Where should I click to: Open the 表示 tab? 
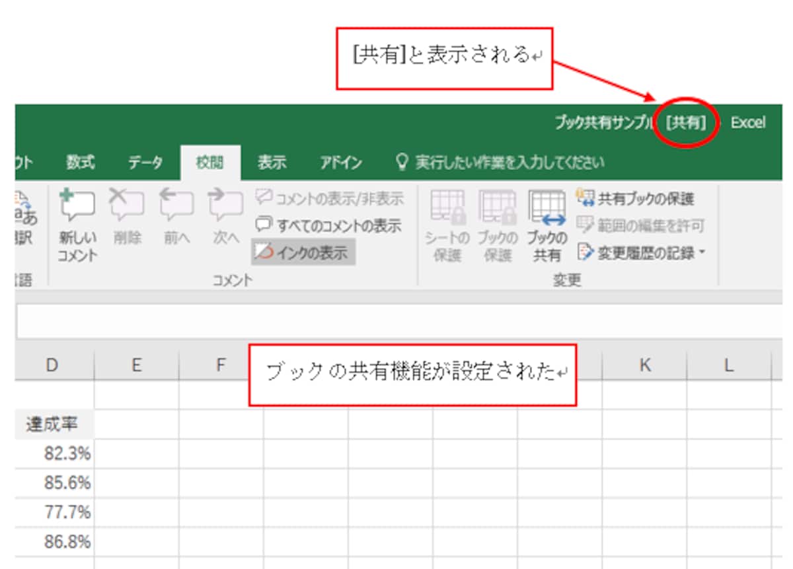[x=272, y=162]
